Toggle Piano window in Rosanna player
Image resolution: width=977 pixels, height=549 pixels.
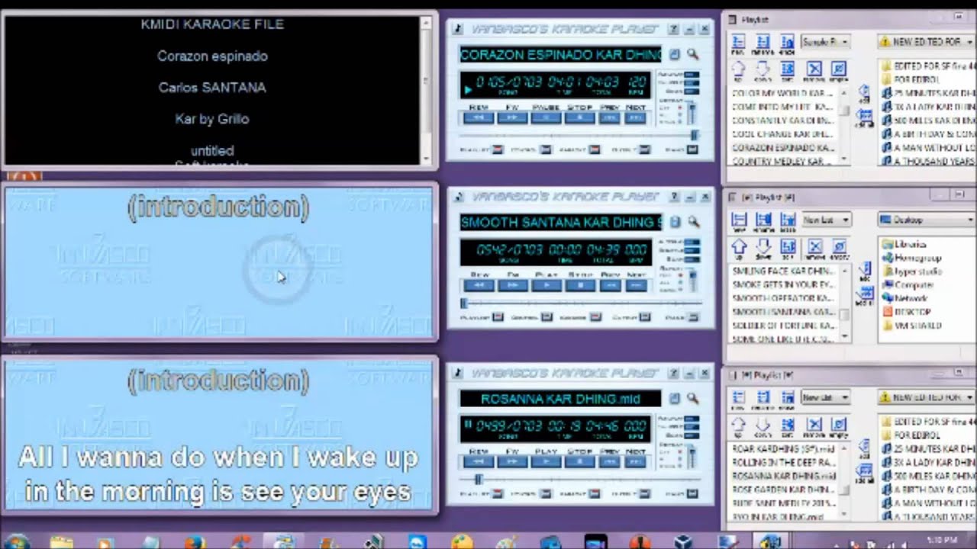pyautogui.click(x=694, y=495)
